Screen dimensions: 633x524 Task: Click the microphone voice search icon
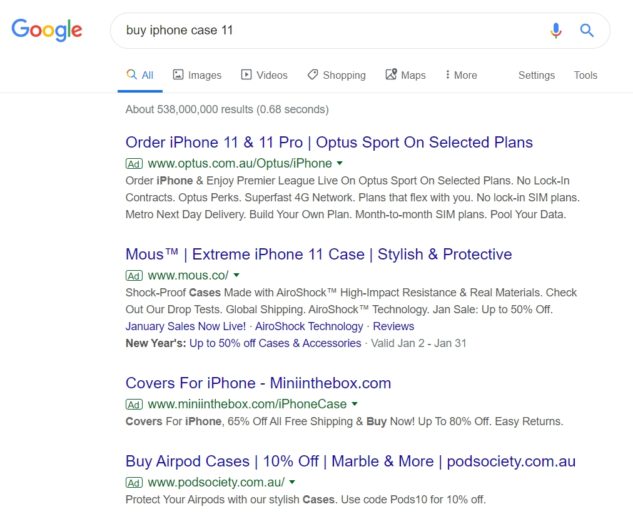(555, 30)
